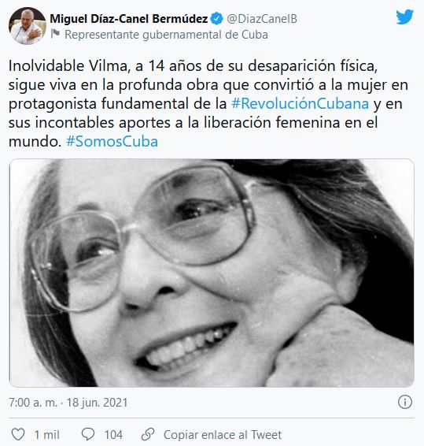Image resolution: width=424 pixels, height=446 pixels.
Task: Open replies via speech bubble icon
Action: point(88,434)
